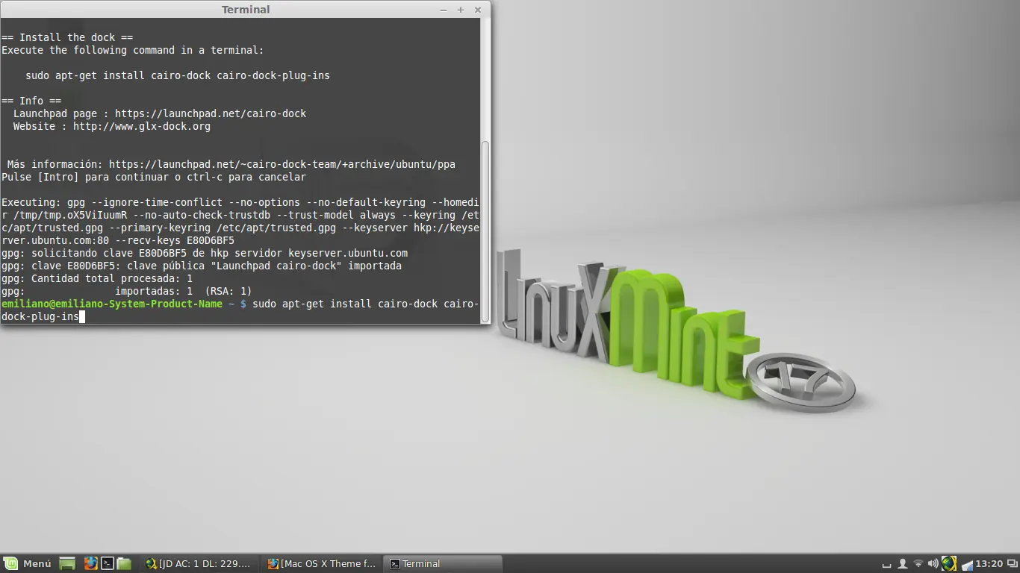Click the "dock-plug-ins" wrapped text on the prompt's last line

pyautogui.click(x=40, y=316)
